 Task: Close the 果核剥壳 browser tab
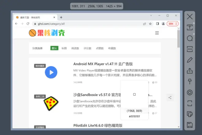[x=54, y=17]
